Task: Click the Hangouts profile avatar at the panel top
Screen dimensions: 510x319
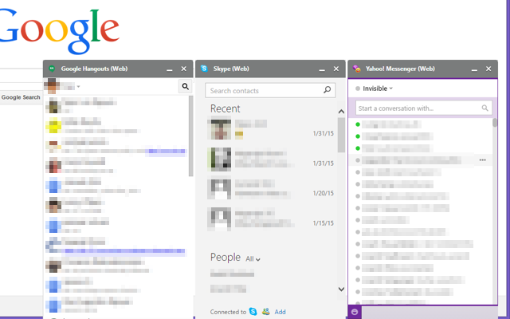Action: coord(52,86)
